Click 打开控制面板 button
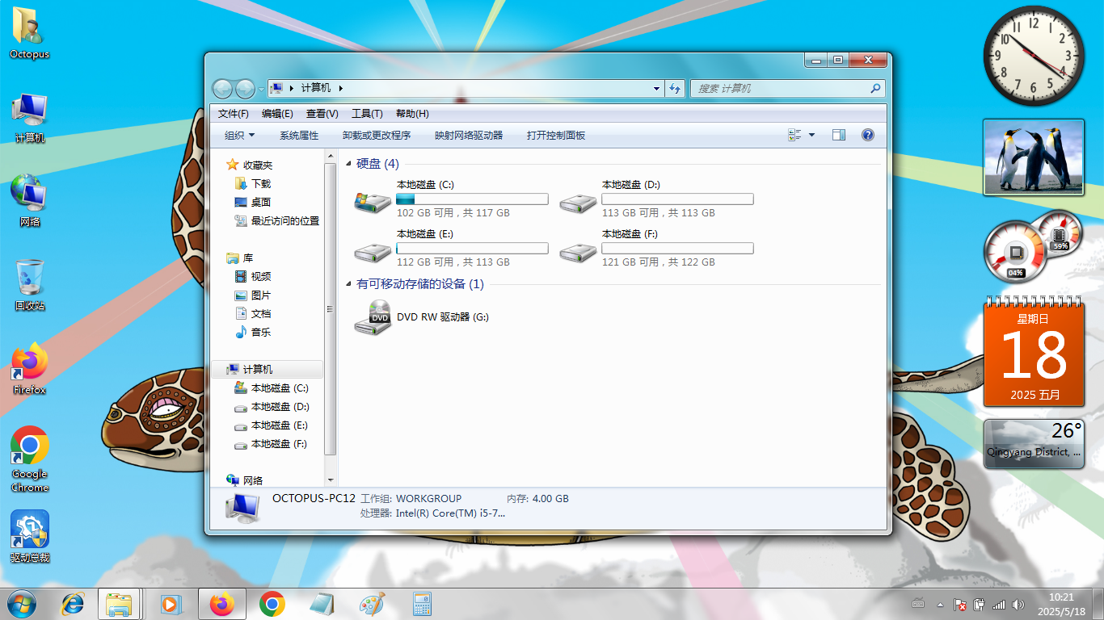 [556, 136]
